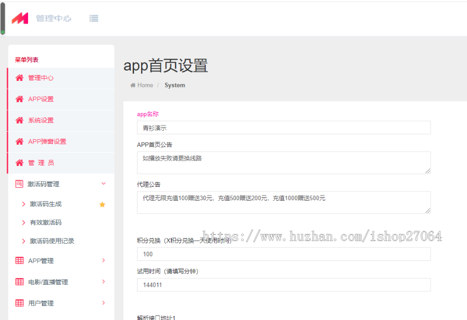The height and width of the screenshot is (320, 467).
Task: Click home icon beside APP设置
Action: (19, 99)
